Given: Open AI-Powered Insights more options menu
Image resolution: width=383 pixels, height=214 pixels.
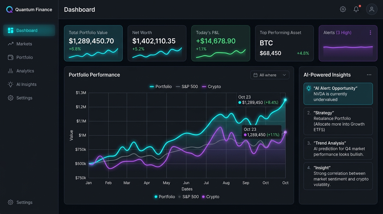Looking at the screenshot, I should (369, 75).
